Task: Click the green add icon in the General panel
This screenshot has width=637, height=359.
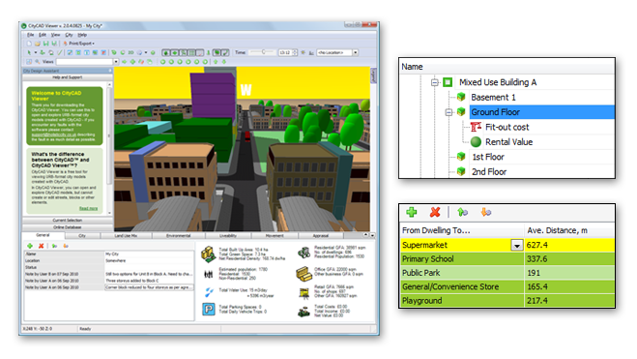Action: (30, 246)
